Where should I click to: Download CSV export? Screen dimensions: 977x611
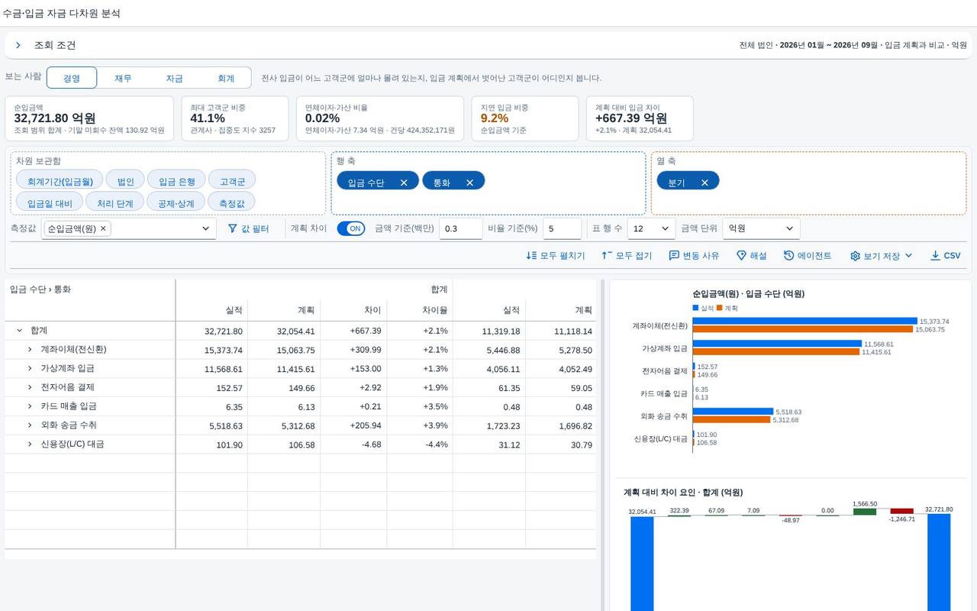(x=945, y=256)
